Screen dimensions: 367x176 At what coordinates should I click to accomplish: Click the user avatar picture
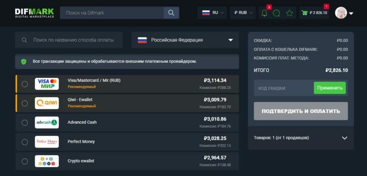341,13
